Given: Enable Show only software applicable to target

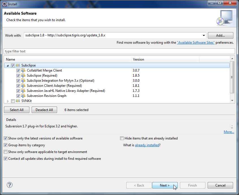Looking at the screenshot, I should pyautogui.click(x=5, y=152).
